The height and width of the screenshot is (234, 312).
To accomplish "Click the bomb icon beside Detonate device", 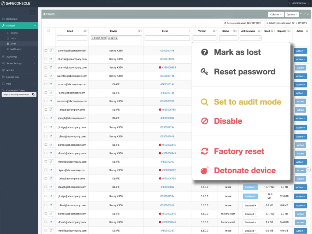I will [x=204, y=170].
